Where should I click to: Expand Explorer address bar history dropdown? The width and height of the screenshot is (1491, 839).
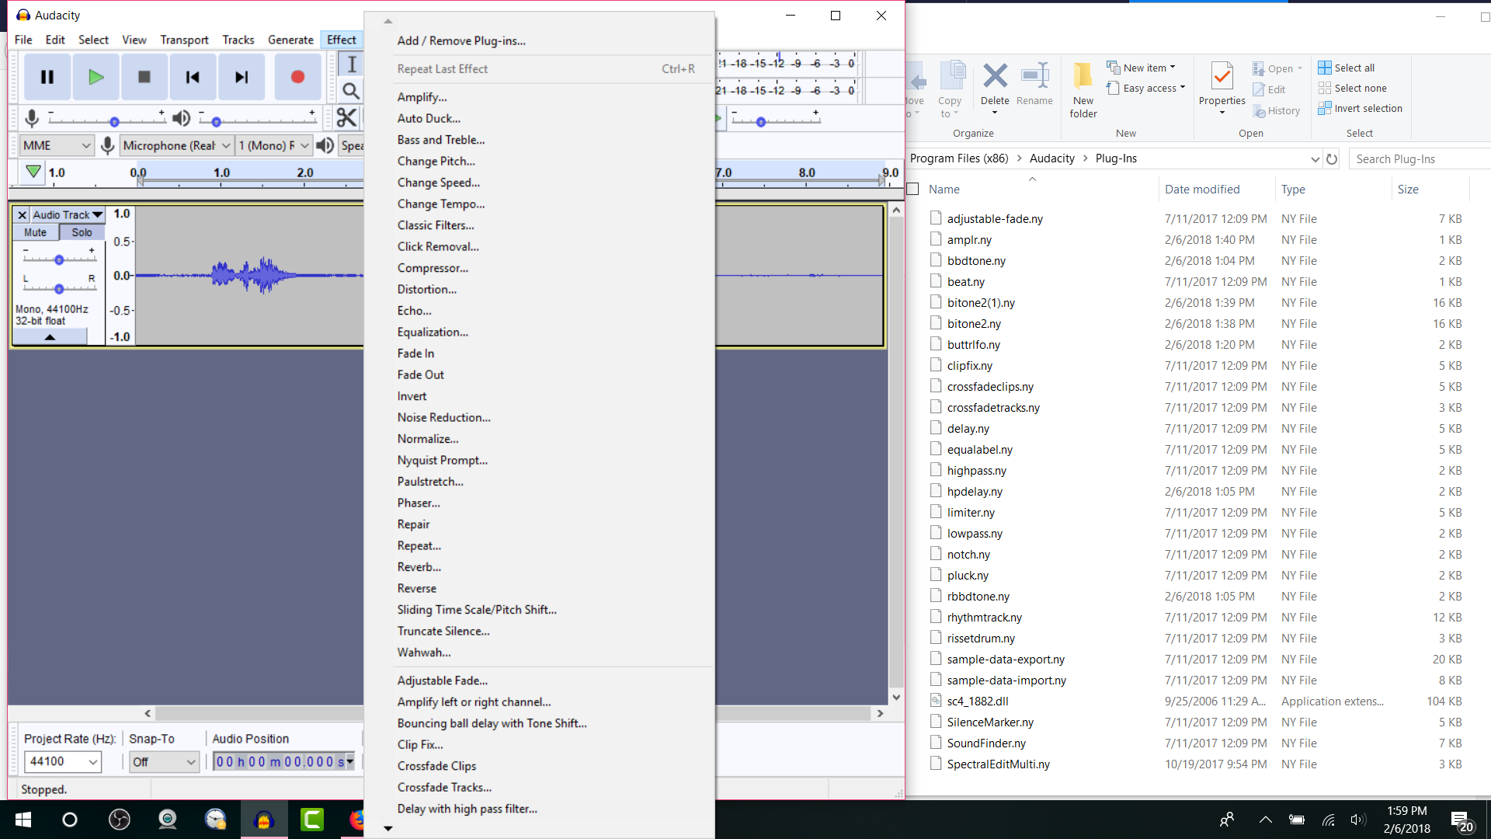click(x=1315, y=158)
